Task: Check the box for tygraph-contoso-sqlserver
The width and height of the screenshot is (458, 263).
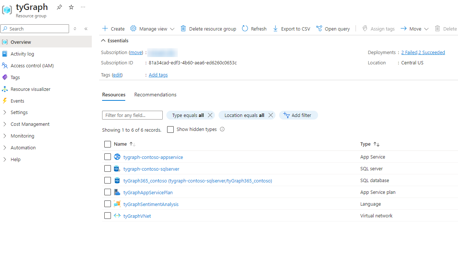Action: coord(108,168)
